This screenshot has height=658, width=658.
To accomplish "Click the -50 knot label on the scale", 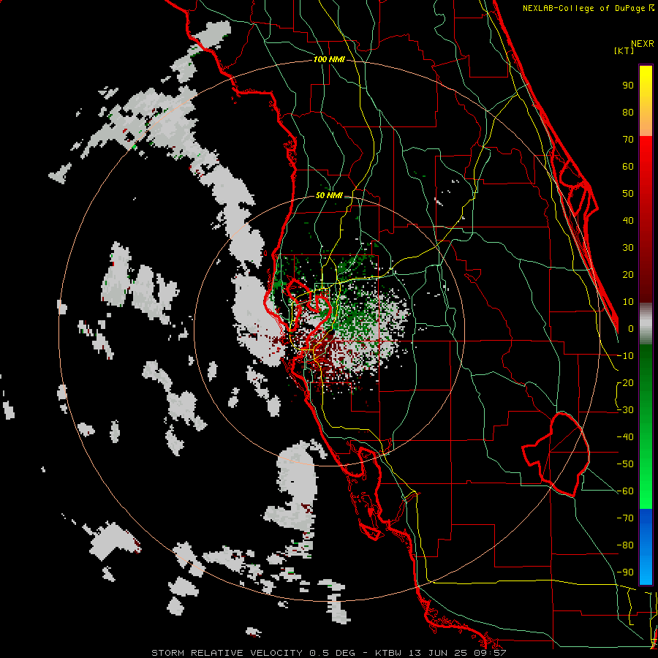I will (625, 464).
